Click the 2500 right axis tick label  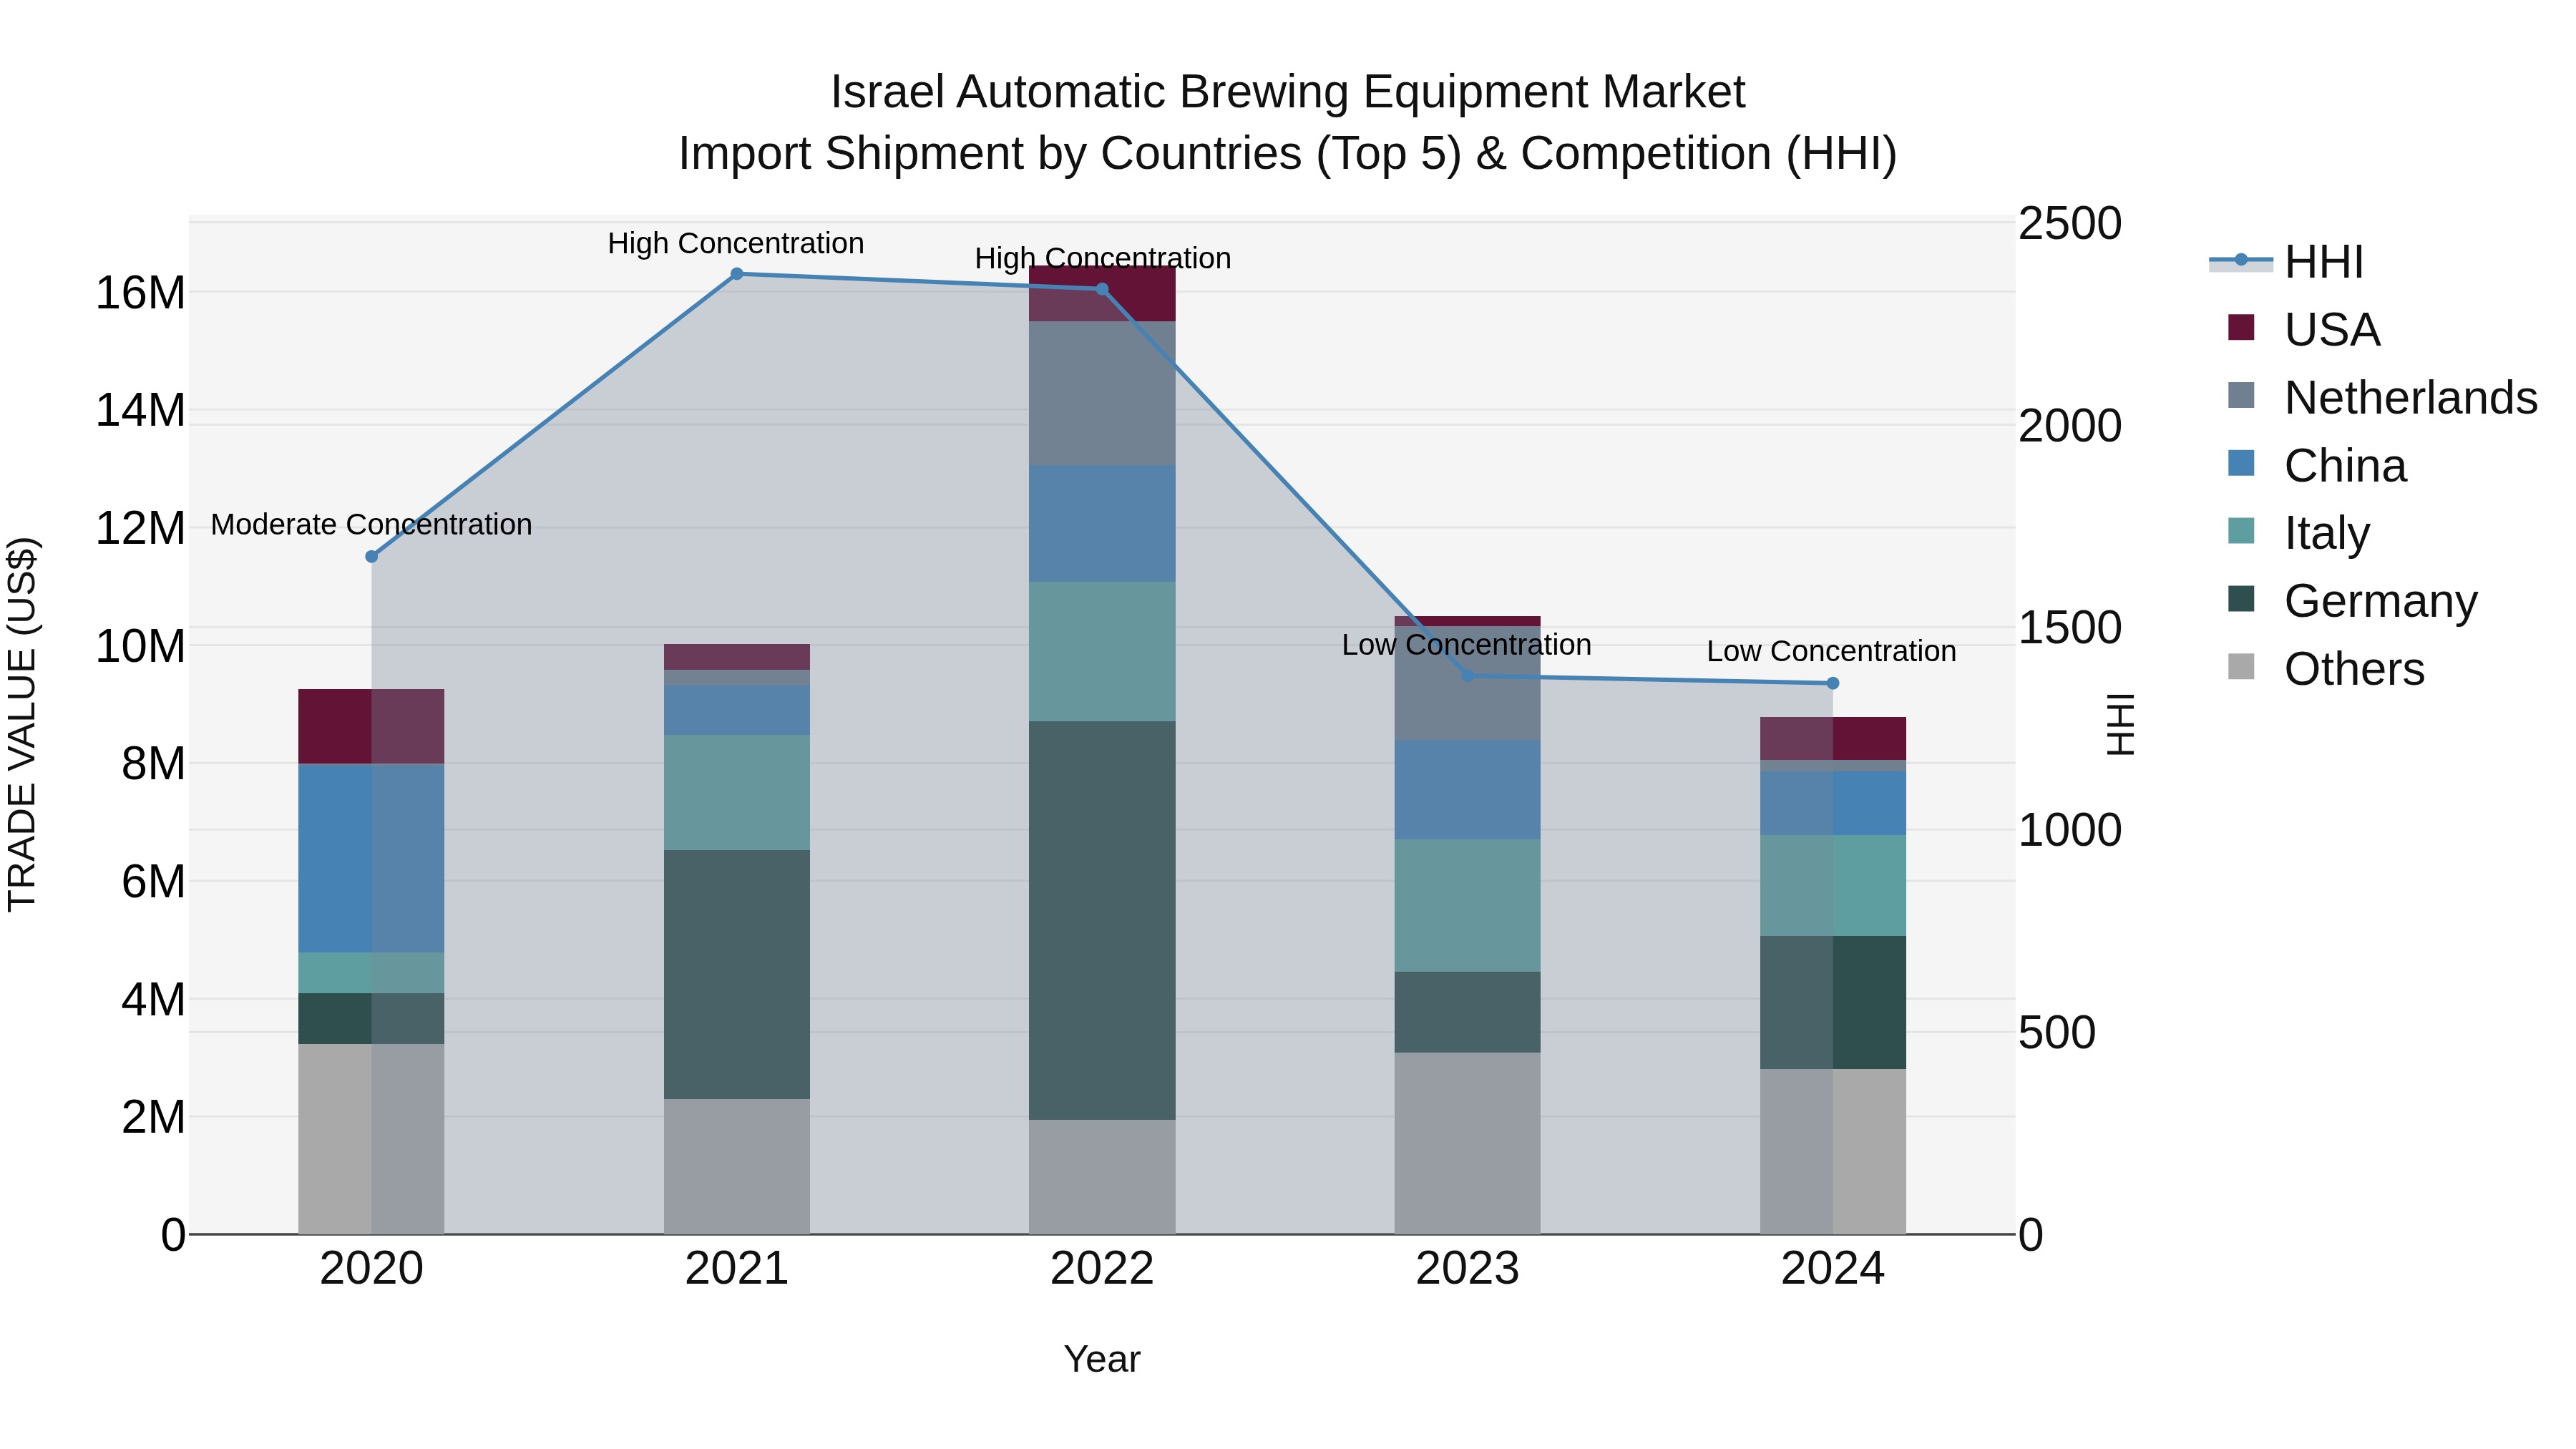2070,223
